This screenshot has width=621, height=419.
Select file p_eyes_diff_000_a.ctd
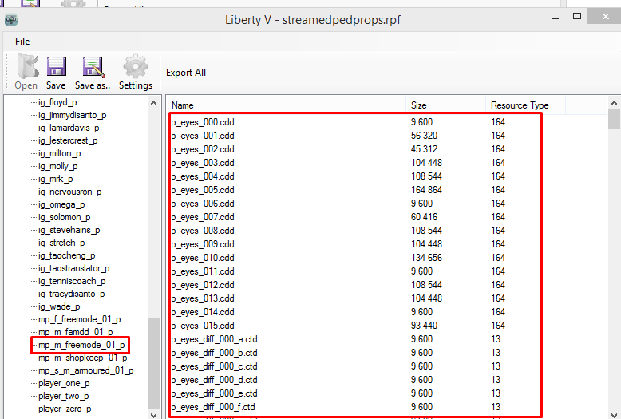click(214, 339)
